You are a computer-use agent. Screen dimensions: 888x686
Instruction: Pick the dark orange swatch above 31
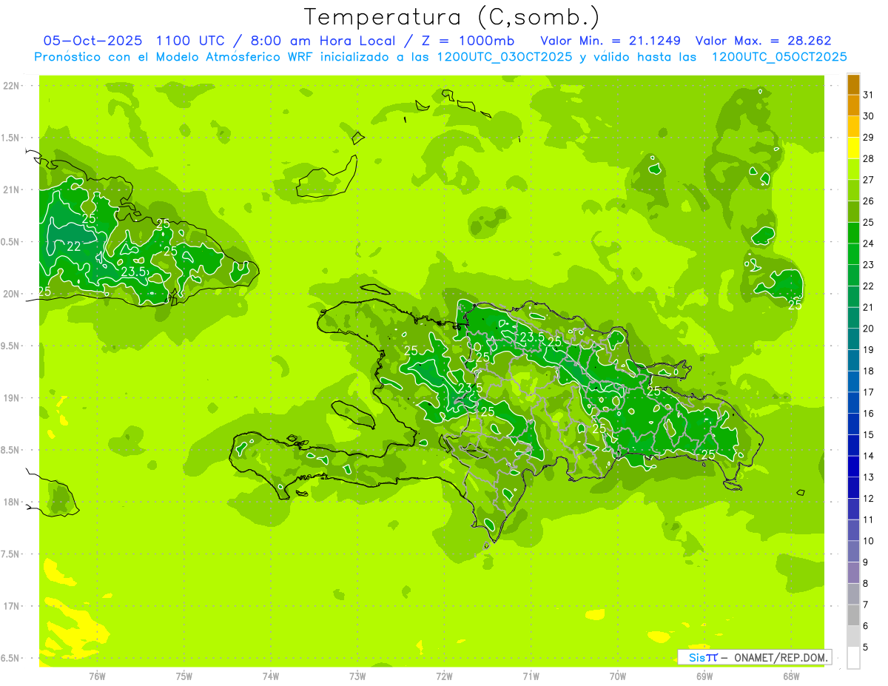(x=853, y=84)
